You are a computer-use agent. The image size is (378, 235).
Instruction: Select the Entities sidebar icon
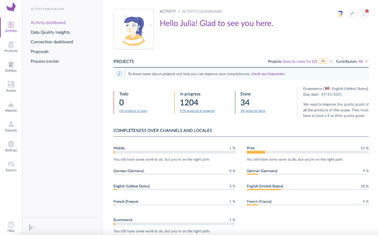point(11,66)
